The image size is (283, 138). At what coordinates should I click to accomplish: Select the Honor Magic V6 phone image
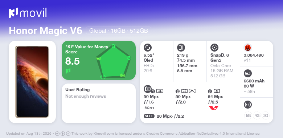coord(32,82)
